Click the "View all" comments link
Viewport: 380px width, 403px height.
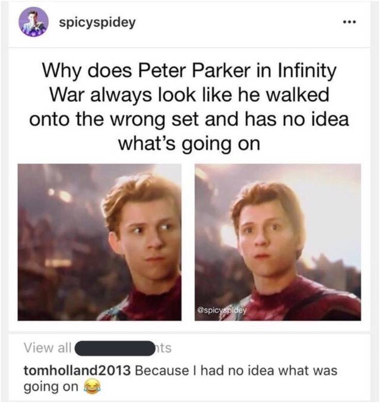click(x=47, y=348)
